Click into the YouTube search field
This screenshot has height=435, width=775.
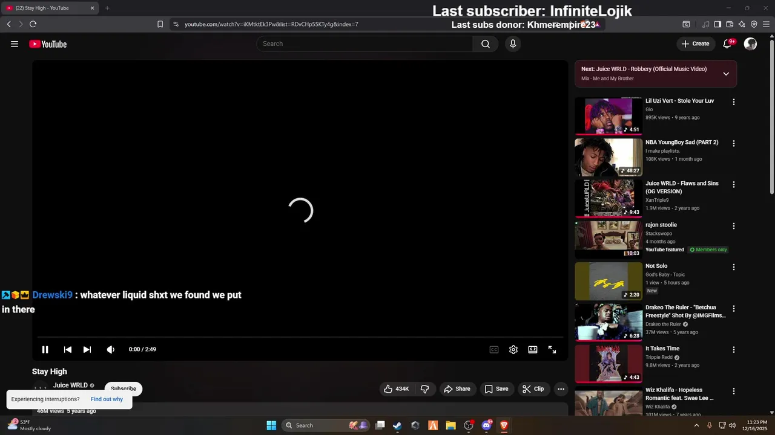coord(364,43)
